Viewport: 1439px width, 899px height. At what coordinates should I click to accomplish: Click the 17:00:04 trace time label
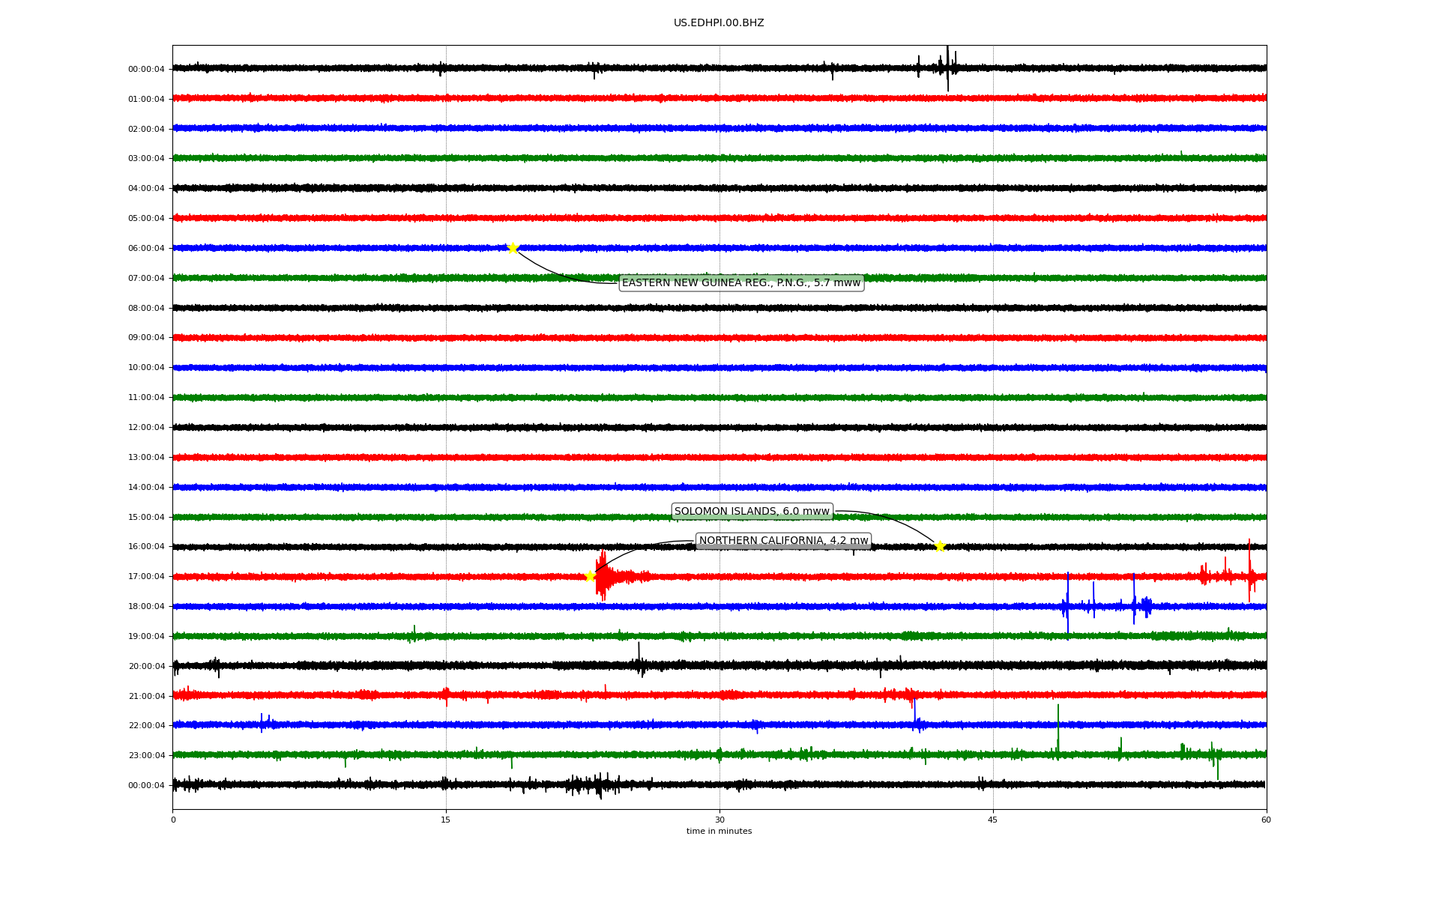tap(146, 577)
